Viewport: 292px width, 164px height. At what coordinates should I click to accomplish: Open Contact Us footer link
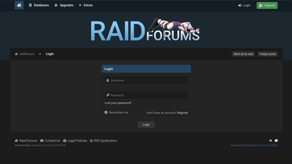click(x=52, y=141)
